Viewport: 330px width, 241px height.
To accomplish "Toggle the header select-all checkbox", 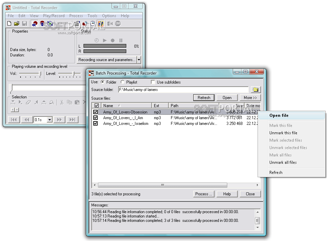I will tap(97, 105).
